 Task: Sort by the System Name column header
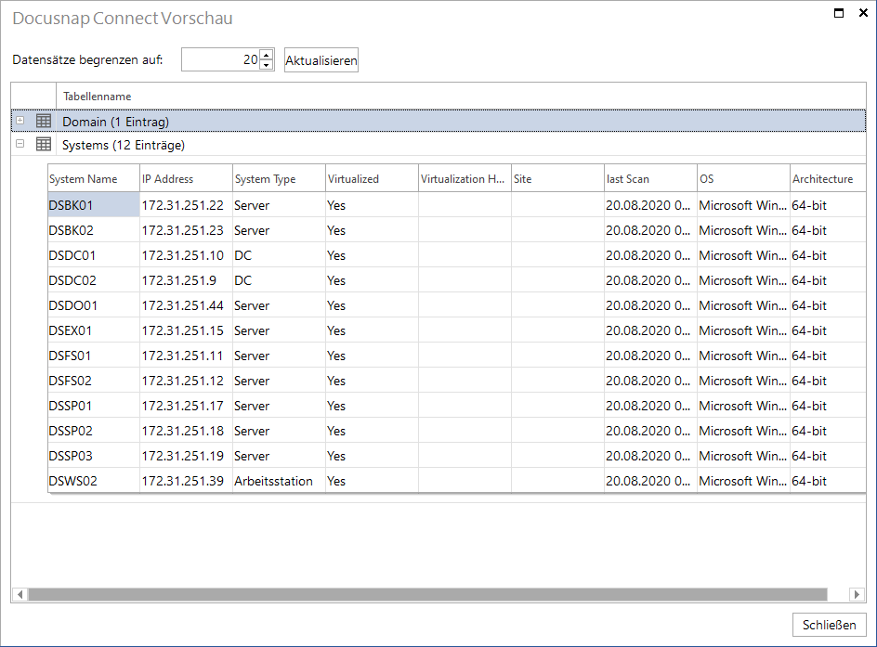94,179
